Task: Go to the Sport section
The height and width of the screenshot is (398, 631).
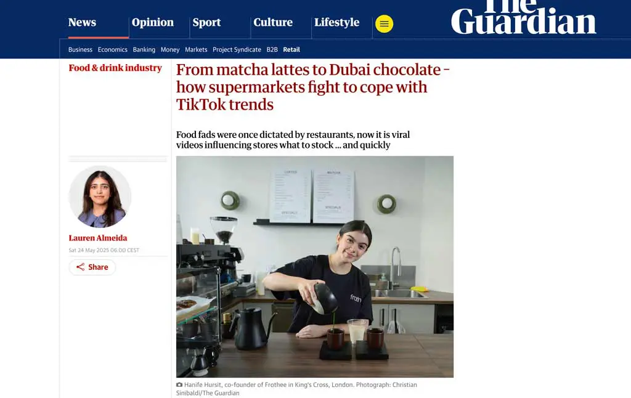Action: [x=206, y=23]
